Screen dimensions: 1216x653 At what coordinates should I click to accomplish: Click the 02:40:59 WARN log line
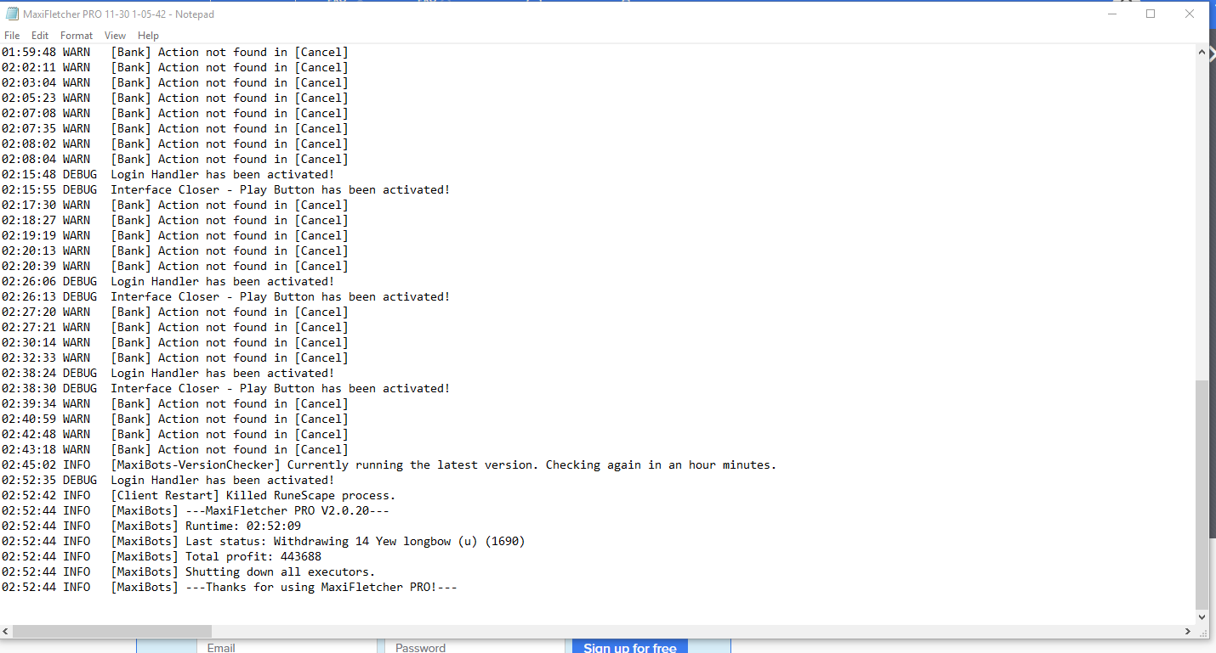(175, 419)
